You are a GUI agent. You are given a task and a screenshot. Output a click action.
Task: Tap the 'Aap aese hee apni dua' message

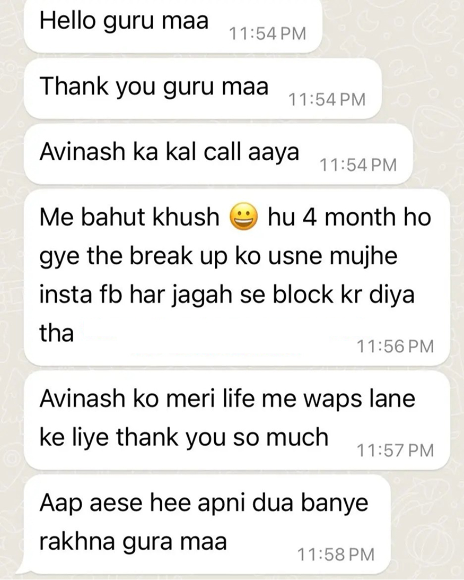207,524
